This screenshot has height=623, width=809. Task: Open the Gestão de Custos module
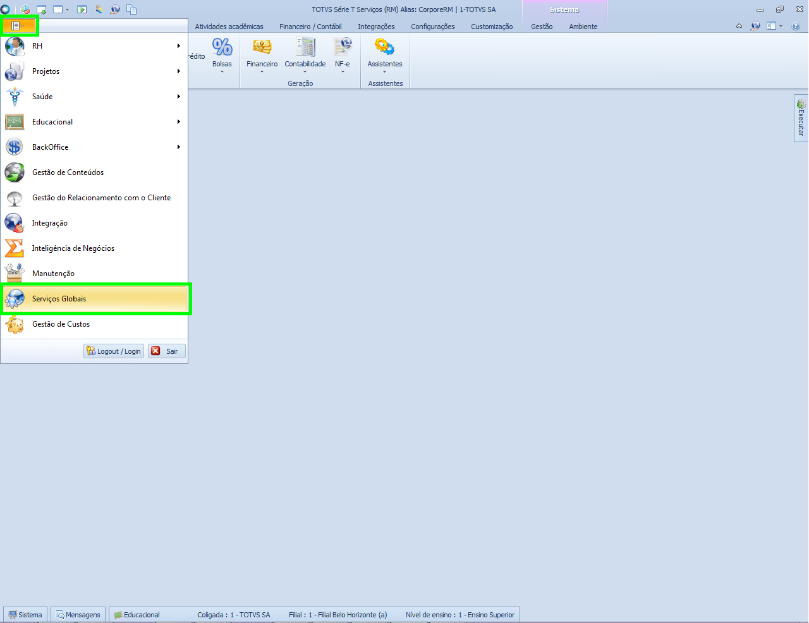point(94,324)
